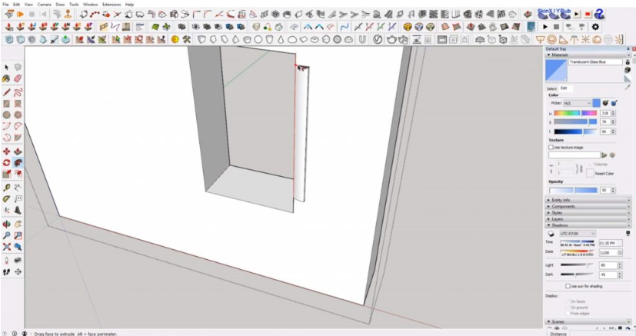Click the material name field Translucent Glass Blue
The image size is (636, 336).
(595, 62)
